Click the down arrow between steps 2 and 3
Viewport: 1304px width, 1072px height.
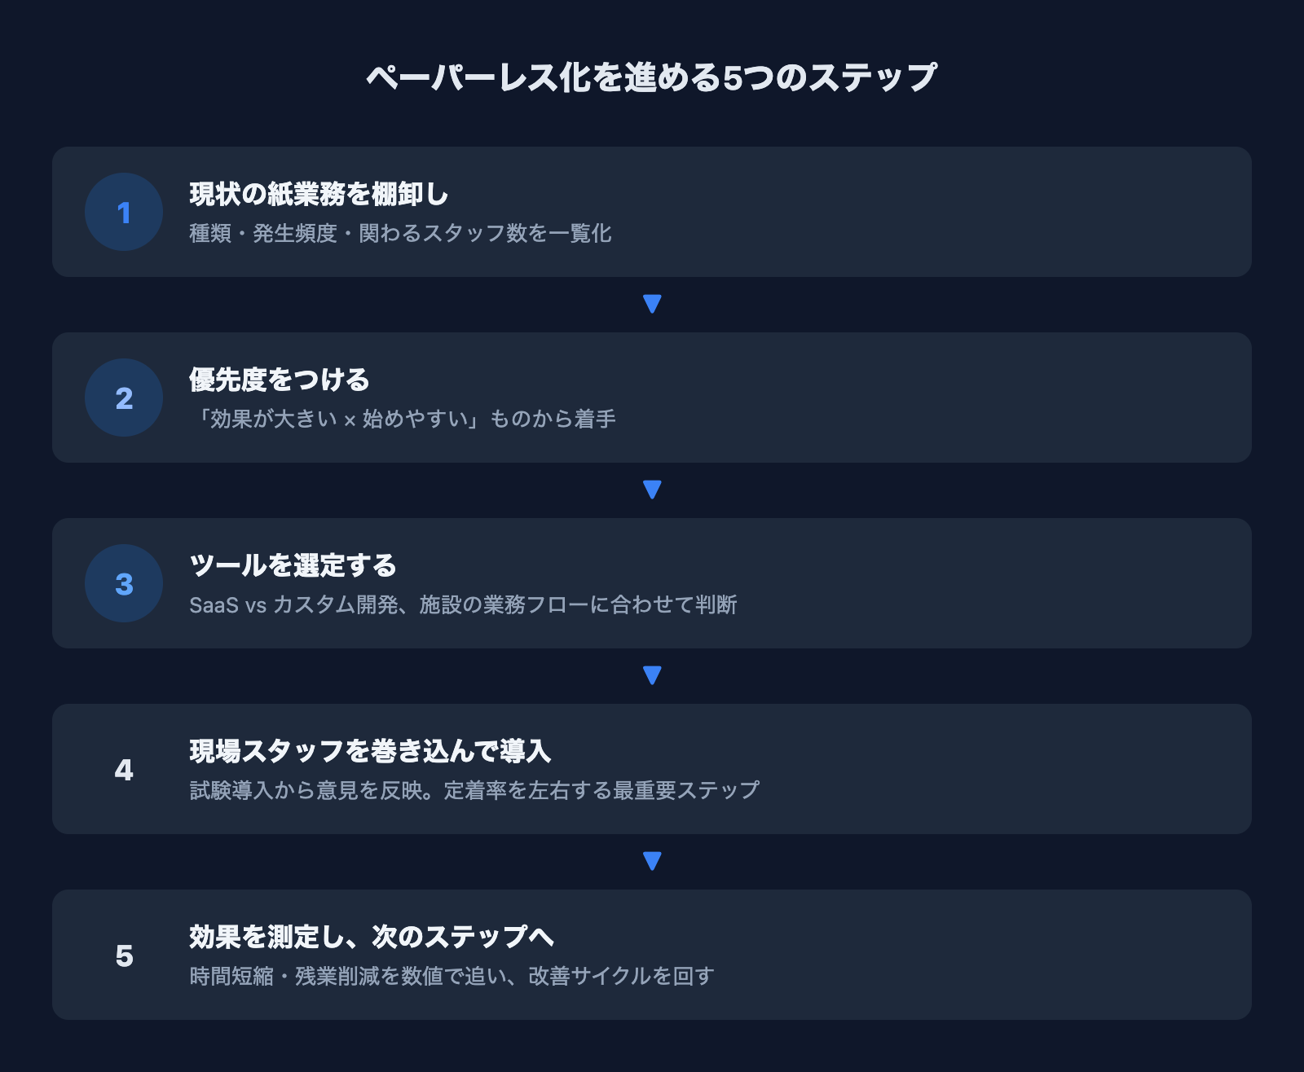[652, 490]
